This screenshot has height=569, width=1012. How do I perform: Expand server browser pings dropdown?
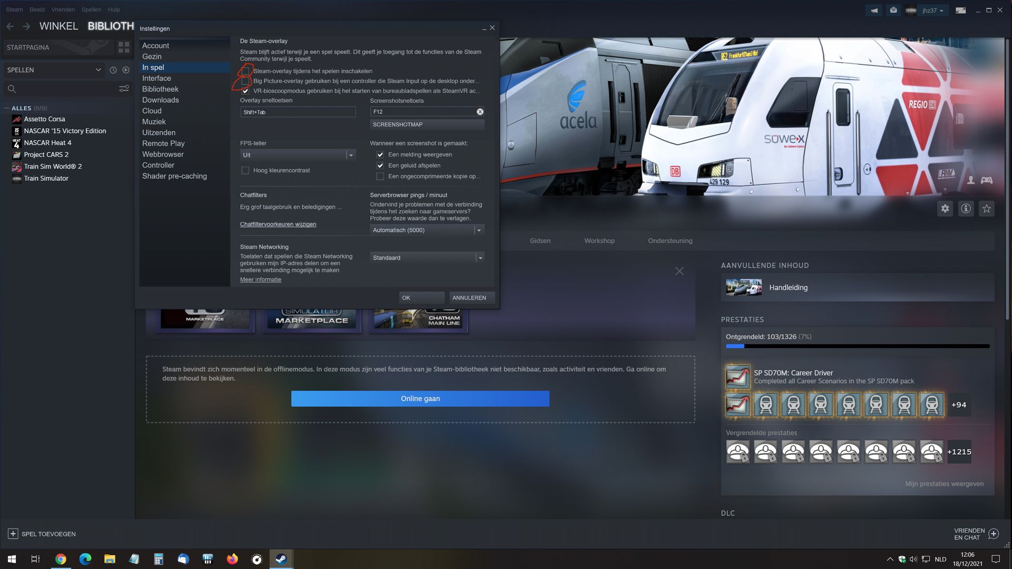pos(426,230)
